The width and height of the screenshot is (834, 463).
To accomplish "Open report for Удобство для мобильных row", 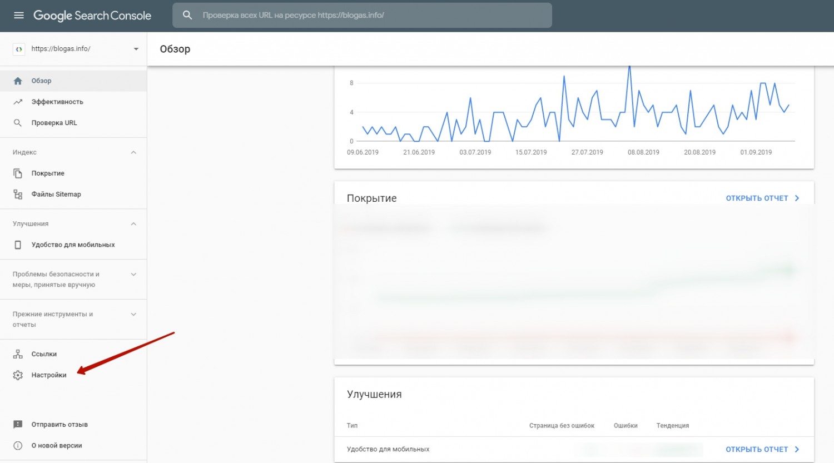I will coord(762,450).
